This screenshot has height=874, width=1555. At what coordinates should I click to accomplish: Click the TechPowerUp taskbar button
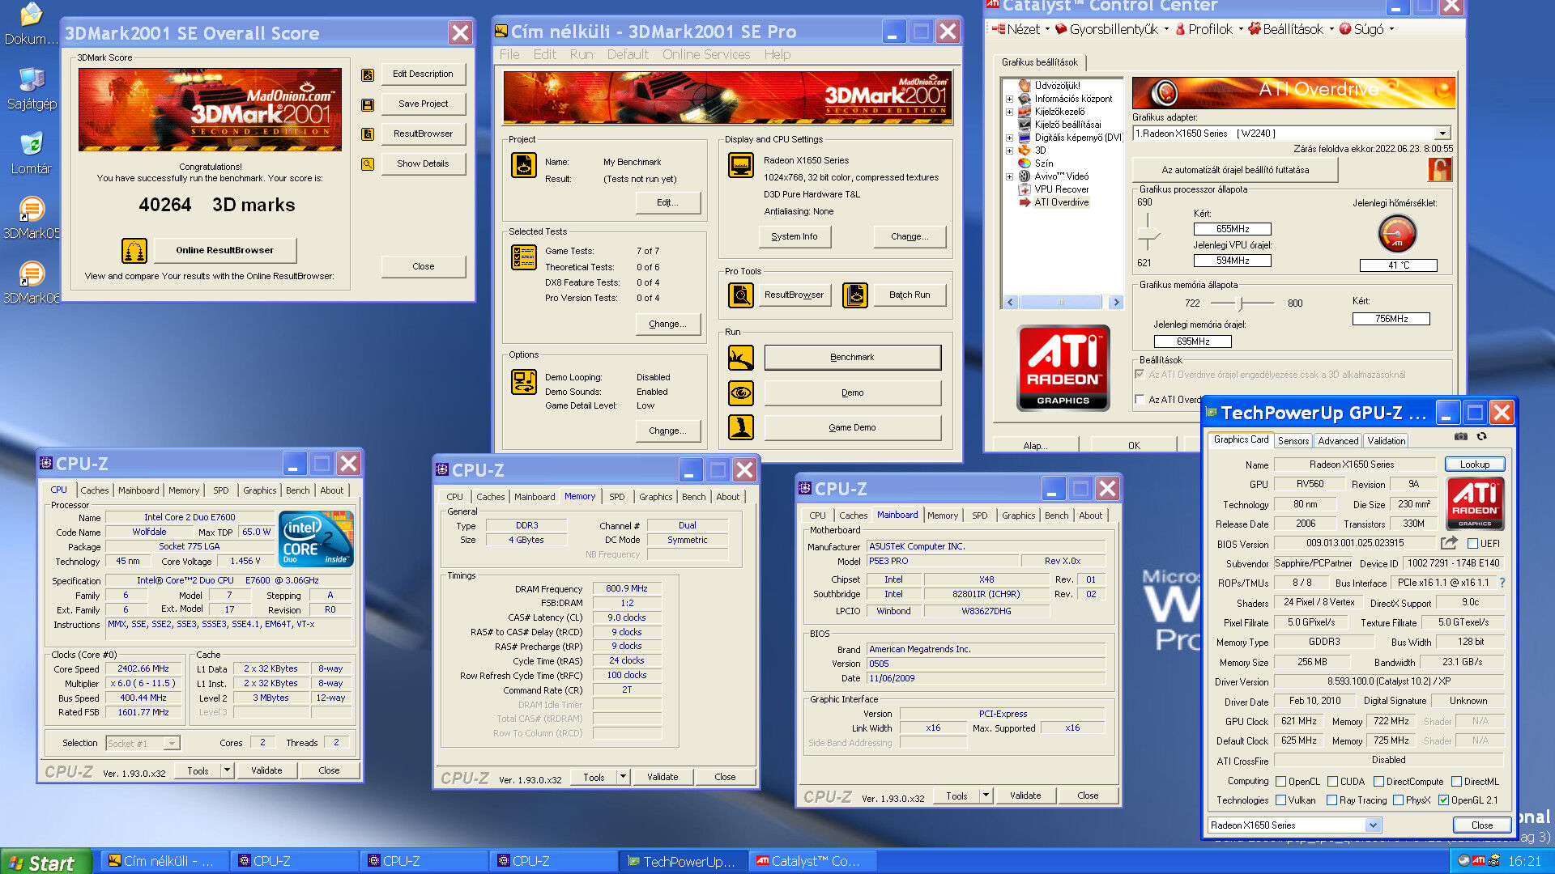(x=684, y=862)
